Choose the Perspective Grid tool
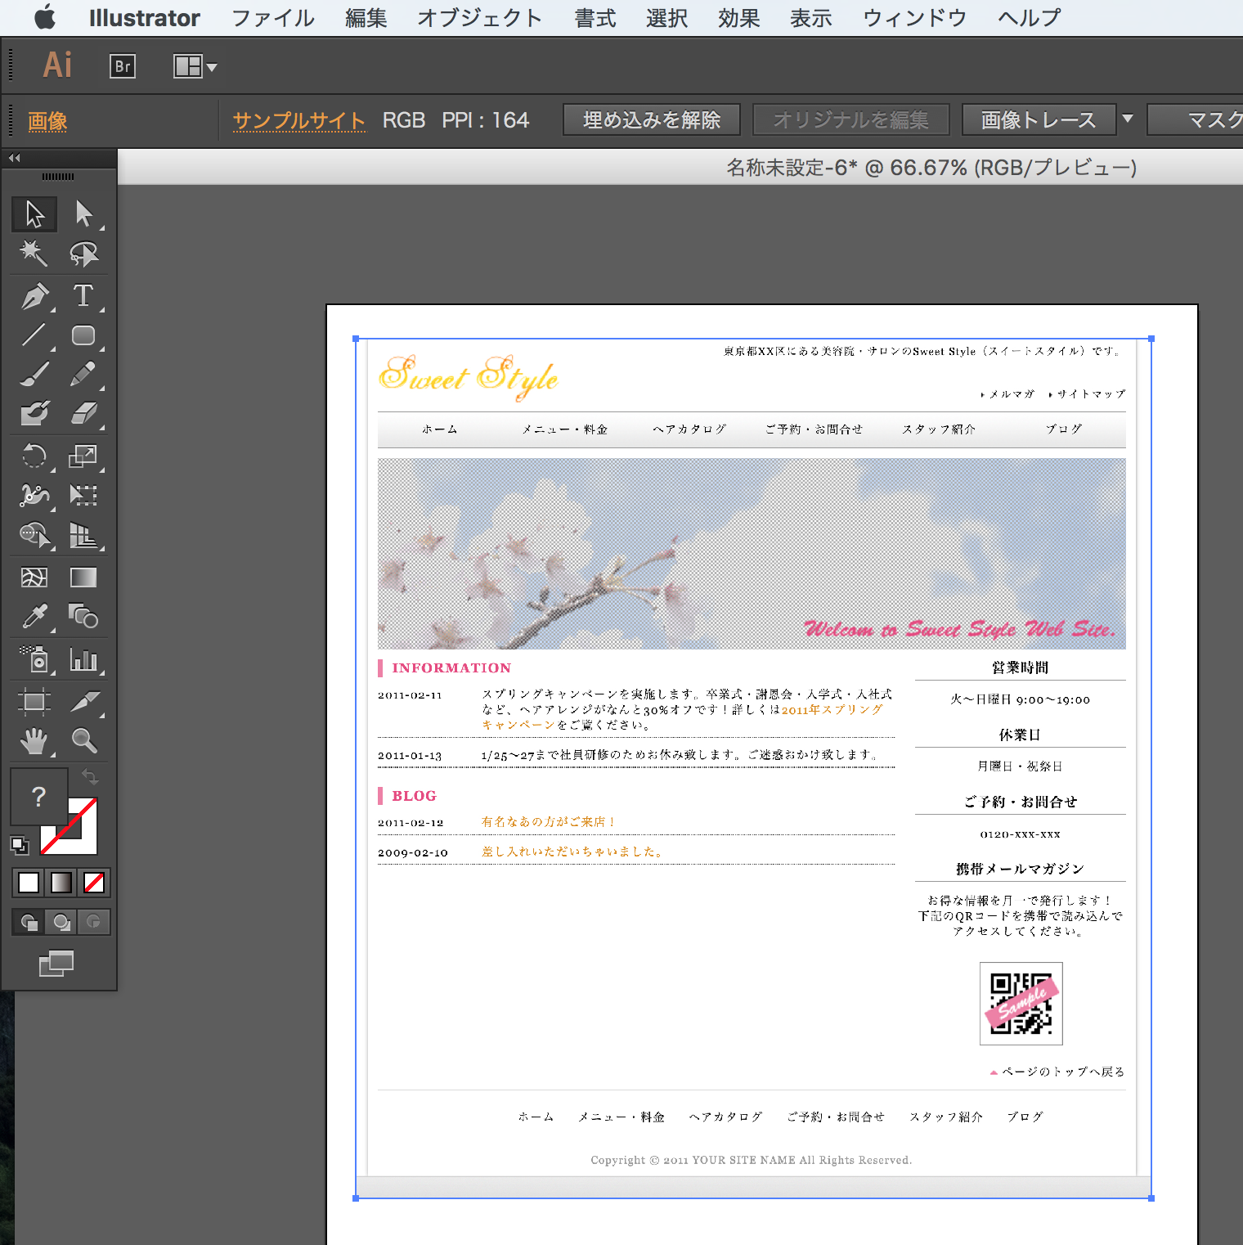1243x1245 pixels. coord(83,535)
